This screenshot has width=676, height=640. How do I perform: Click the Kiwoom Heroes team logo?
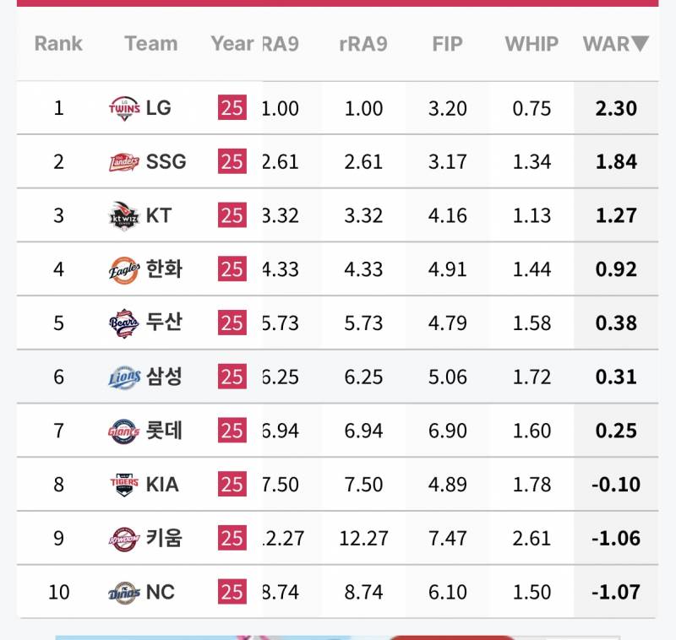(x=124, y=539)
